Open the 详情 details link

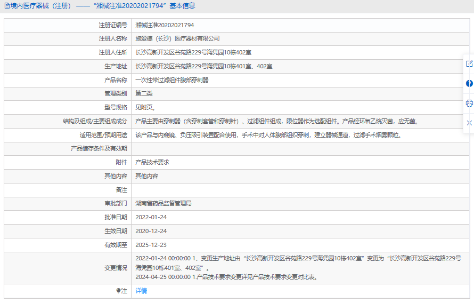141,291
